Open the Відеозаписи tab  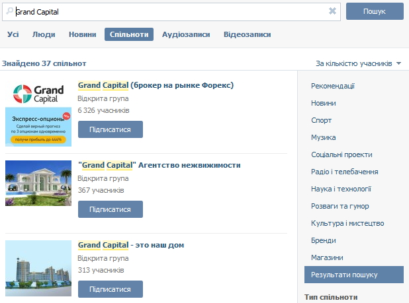pyautogui.click(x=248, y=34)
